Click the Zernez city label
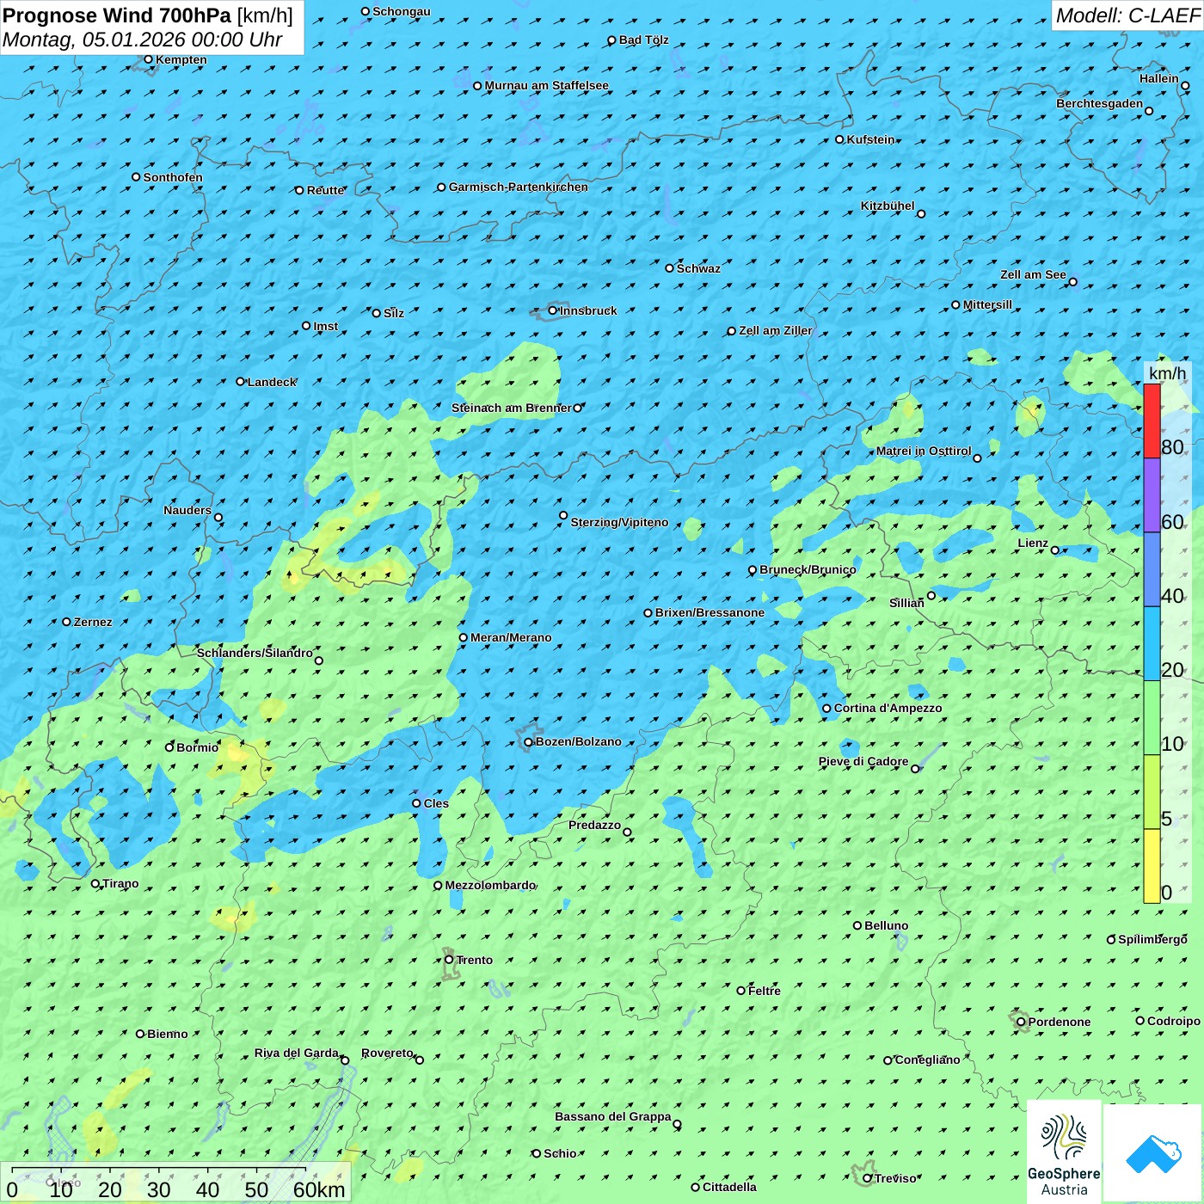1204x1204 pixels. point(93,622)
